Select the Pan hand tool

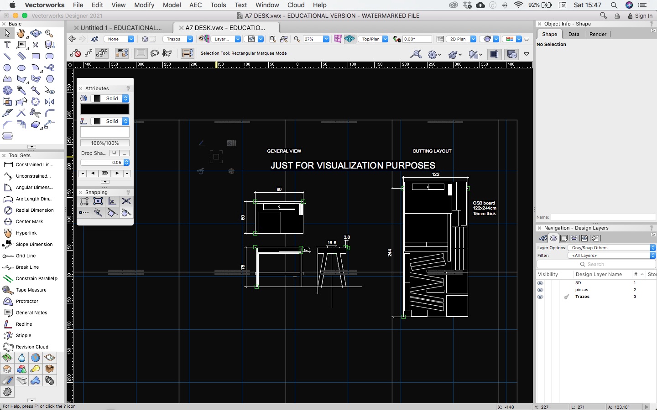click(21, 33)
